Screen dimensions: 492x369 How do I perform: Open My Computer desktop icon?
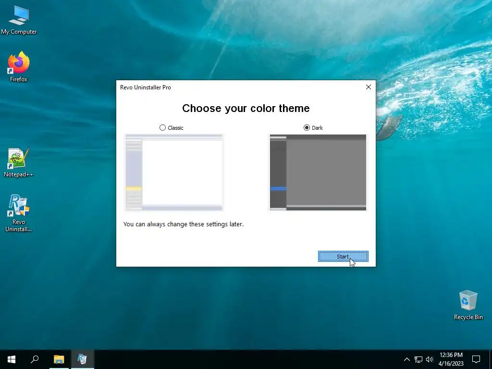[x=19, y=20]
